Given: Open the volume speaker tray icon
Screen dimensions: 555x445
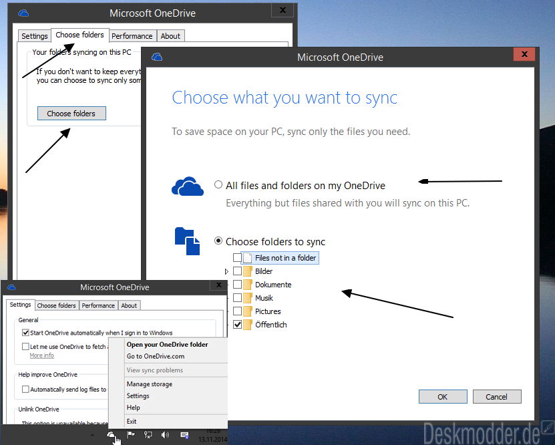Looking at the screenshot, I should (165, 435).
